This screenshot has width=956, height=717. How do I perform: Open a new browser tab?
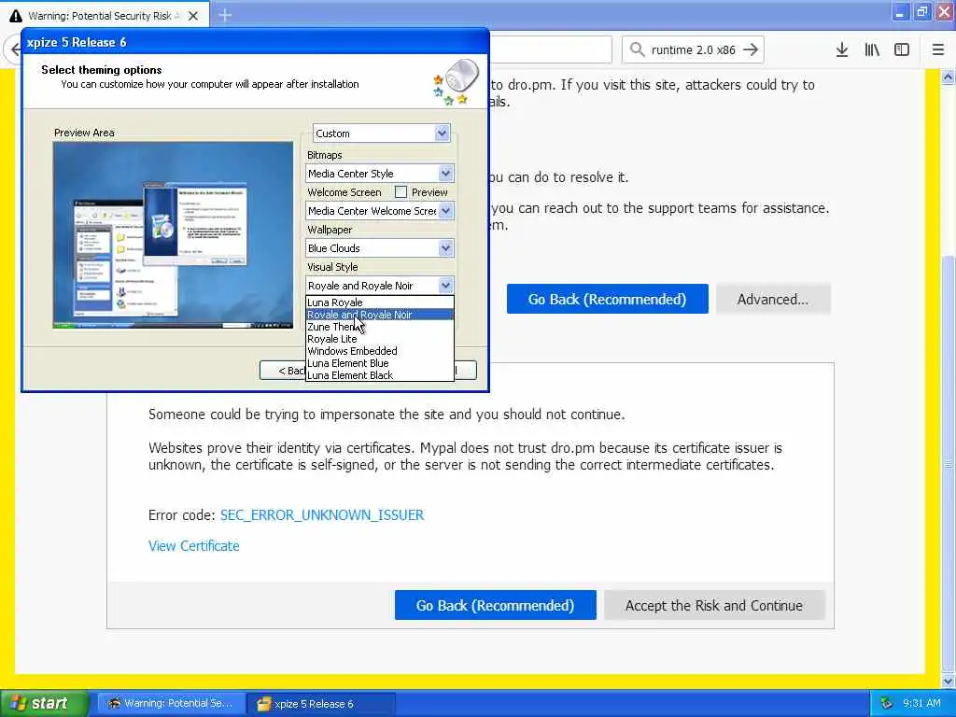coord(225,15)
